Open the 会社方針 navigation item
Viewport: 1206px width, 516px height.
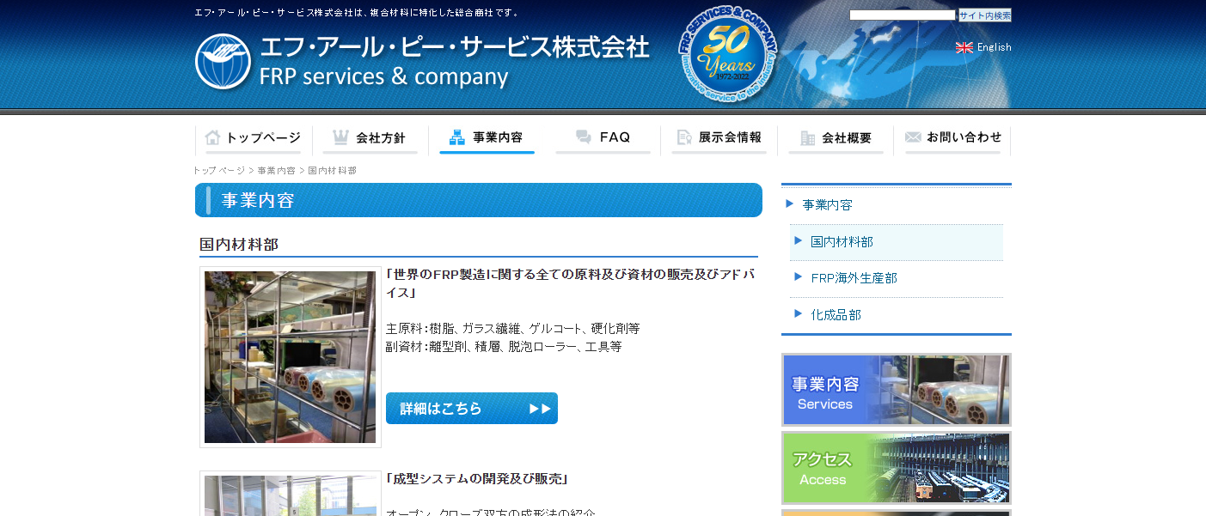pos(370,138)
